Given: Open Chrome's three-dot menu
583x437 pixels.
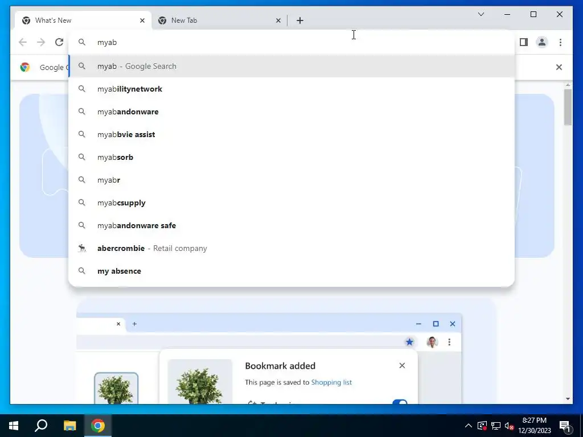Looking at the screenshot, I should pos(560,42).
